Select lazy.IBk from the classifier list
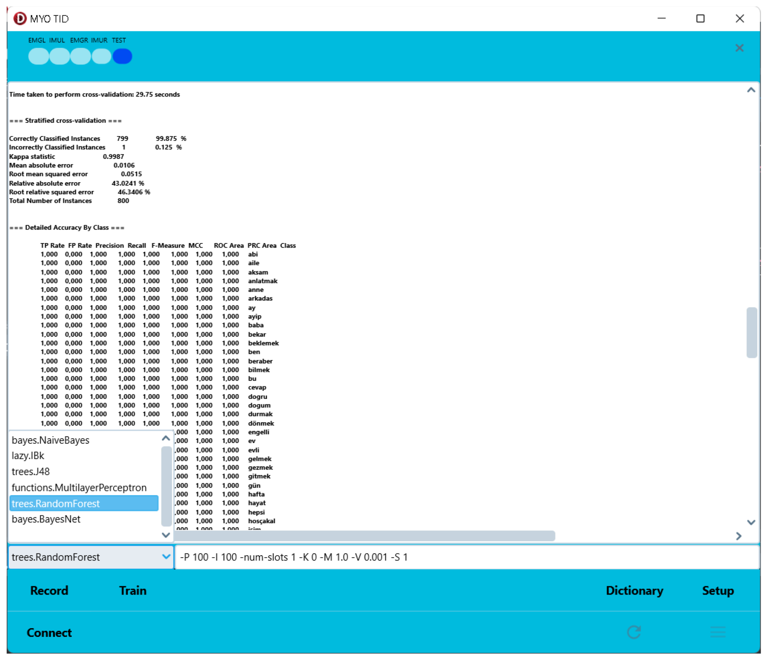 tap(84, 456)
